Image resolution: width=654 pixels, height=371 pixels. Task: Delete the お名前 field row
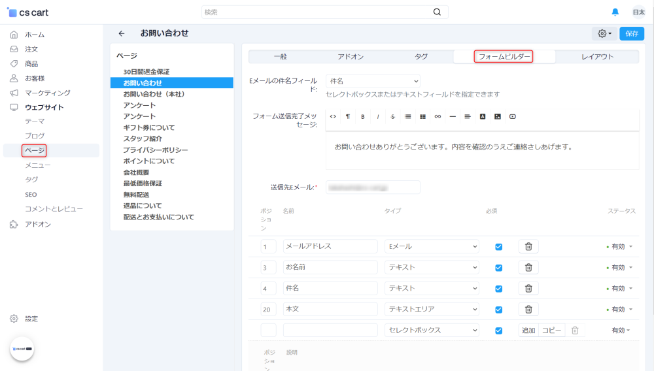pos(528,267)
